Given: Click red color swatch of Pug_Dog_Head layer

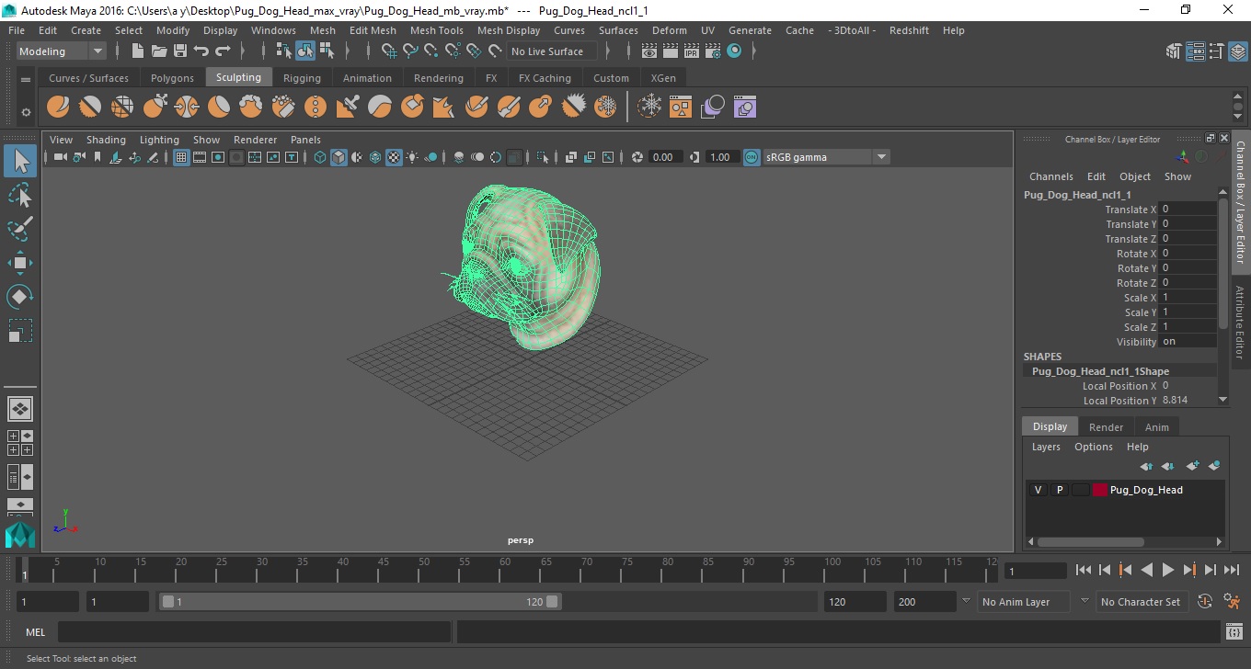Looking at the screenshot, I should pos(1100,490).
